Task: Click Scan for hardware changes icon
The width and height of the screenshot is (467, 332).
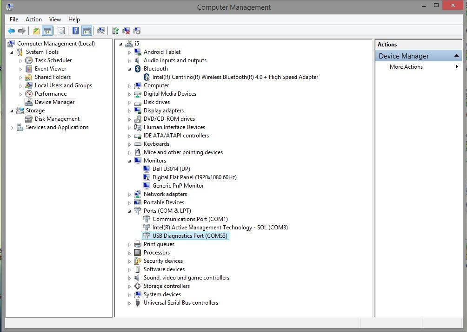Action: click(x=101, y=31)
